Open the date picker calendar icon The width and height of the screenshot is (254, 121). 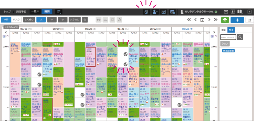point(202,20)
